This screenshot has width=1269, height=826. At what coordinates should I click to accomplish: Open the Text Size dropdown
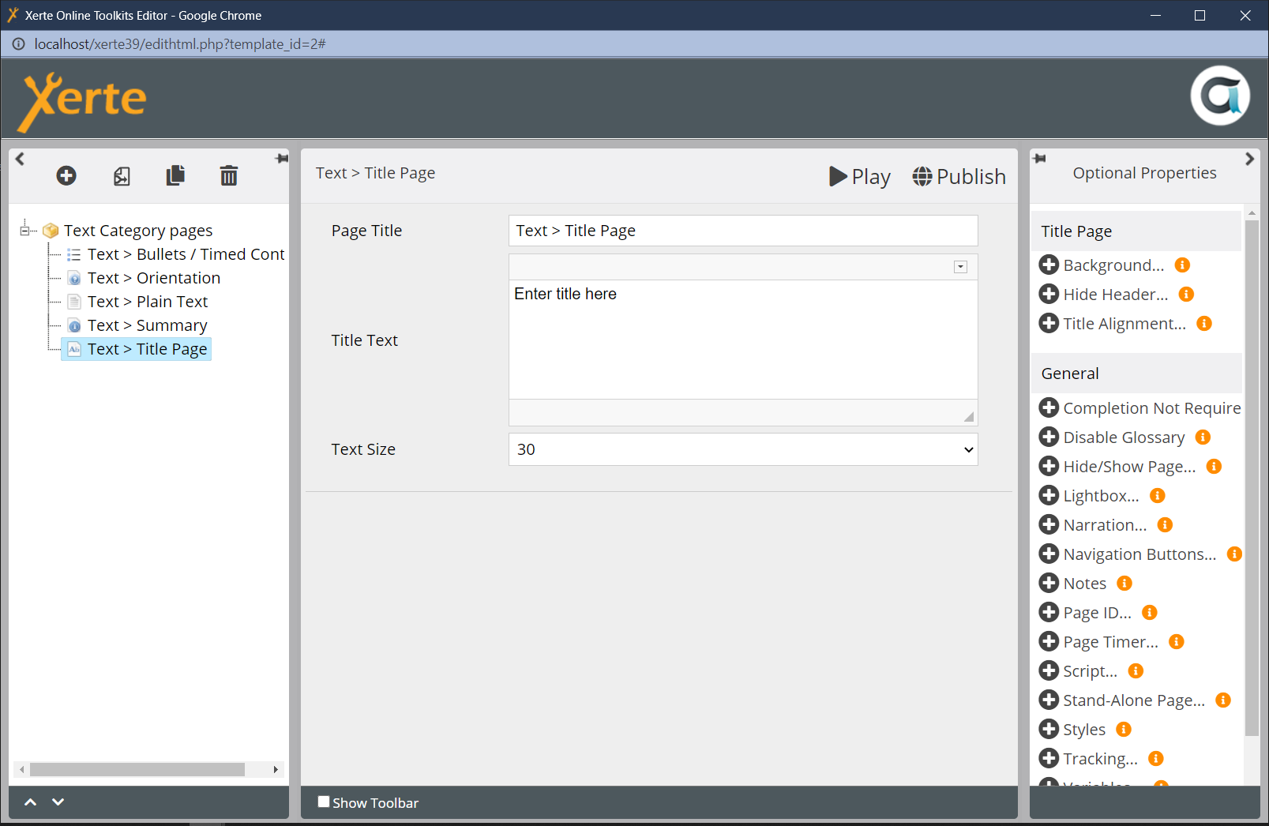[742, 449]
